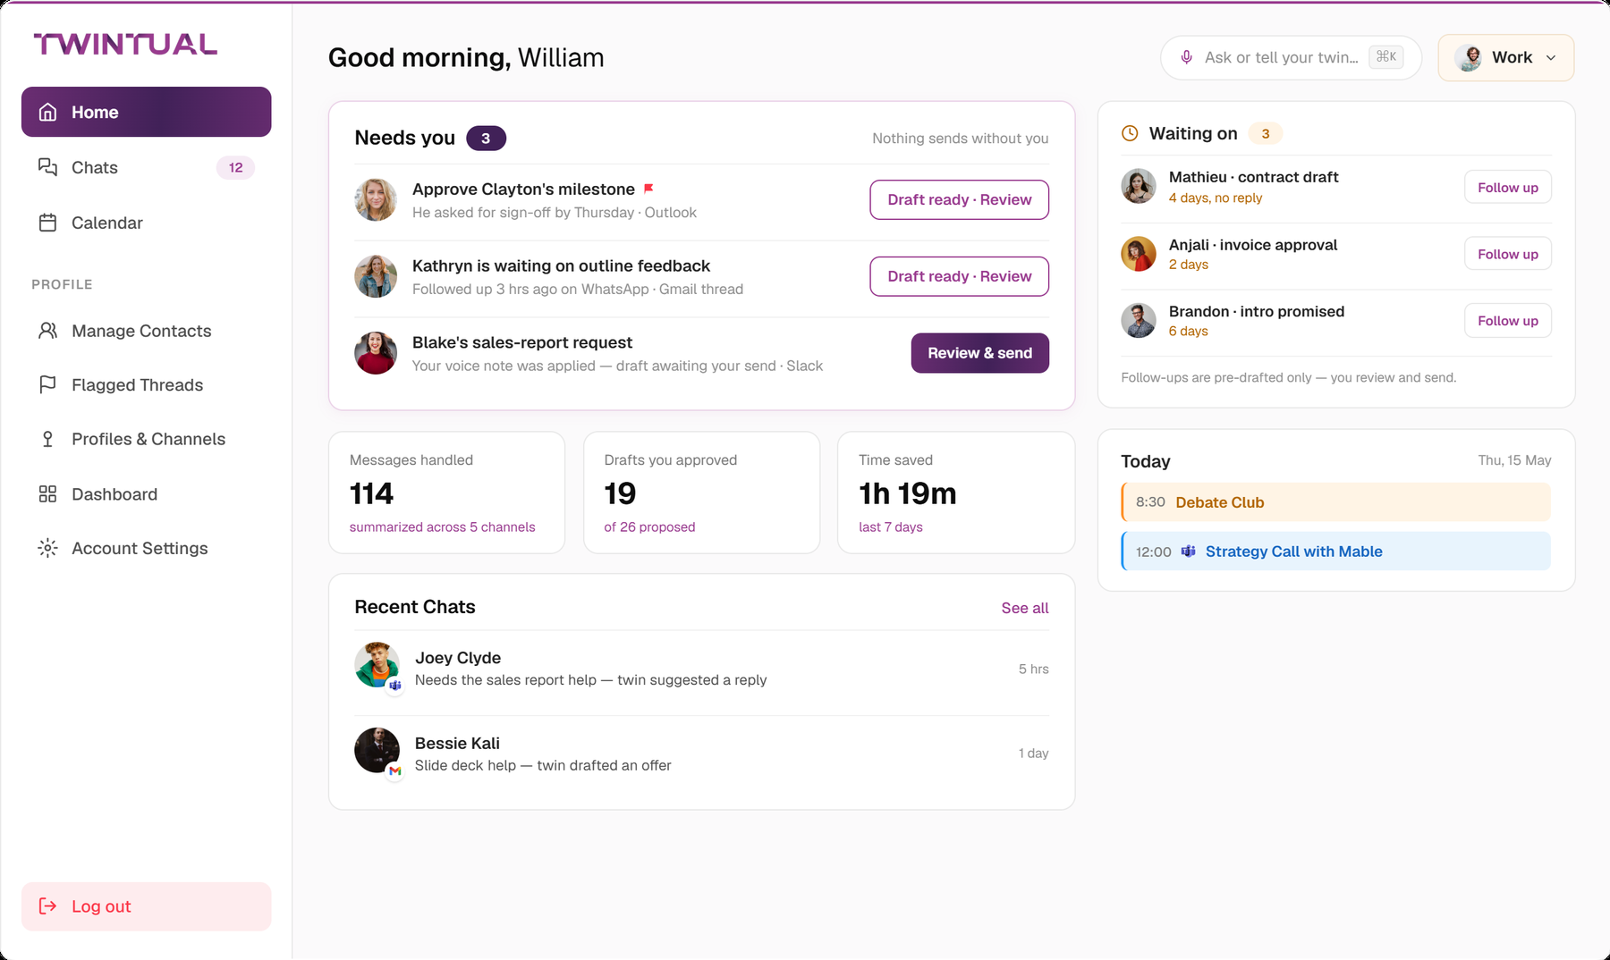Screen dimensions: 1610x960
Task: Open Flagged Threads
Action: click(147, 384)
